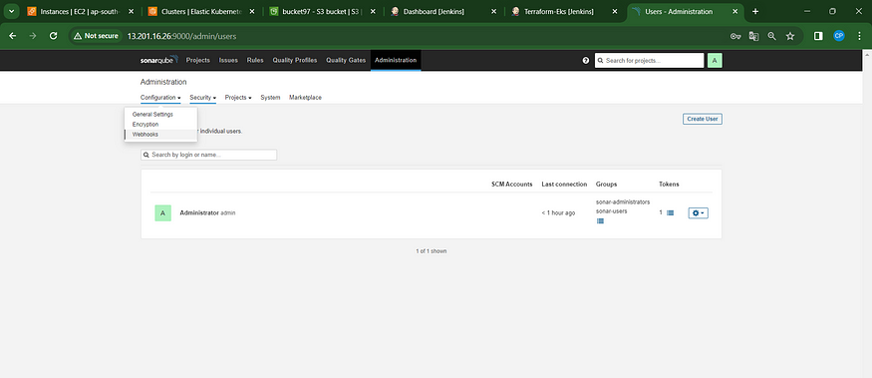Open Rules in top navigation

coord(255,60)
